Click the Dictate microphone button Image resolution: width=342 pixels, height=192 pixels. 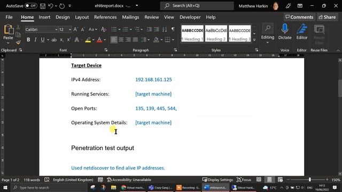tap(285, 32)
